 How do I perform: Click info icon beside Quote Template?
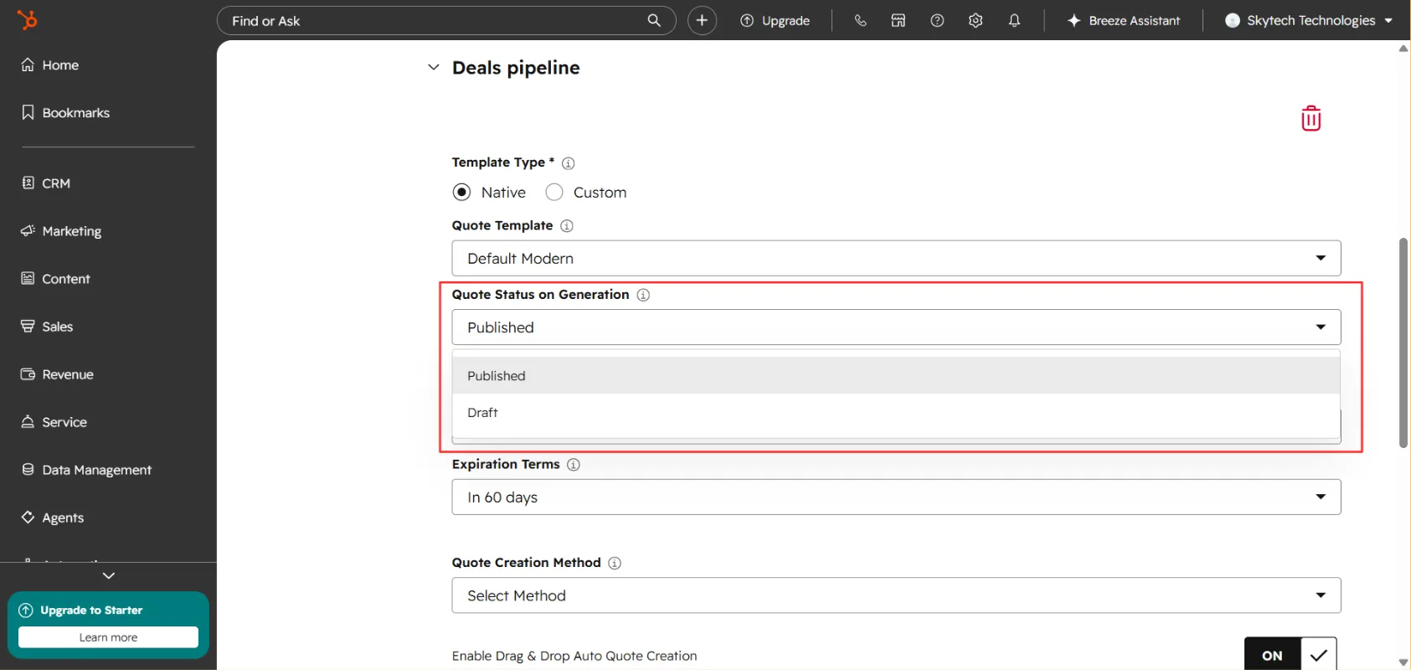567,226
